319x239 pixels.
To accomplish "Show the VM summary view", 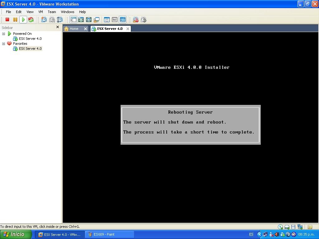I will pos(107,20).
